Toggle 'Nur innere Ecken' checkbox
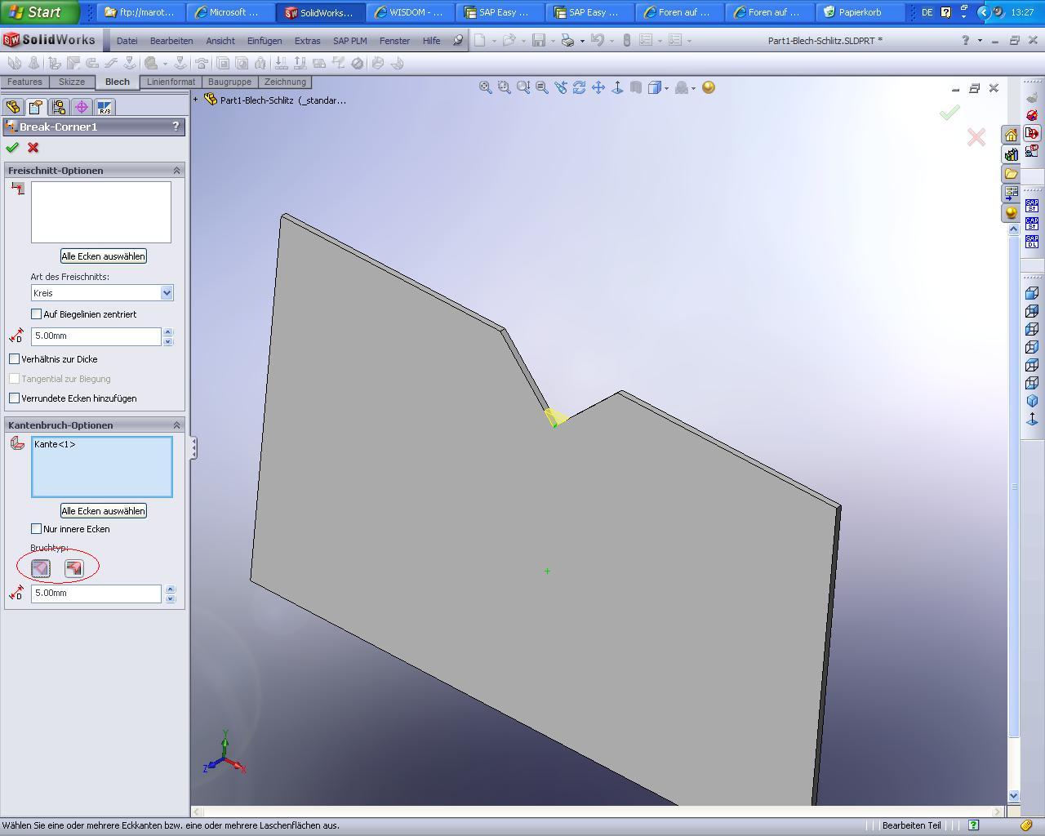Image resolution: width=1045 pixels, height=836 pixels. (x=36, y=529)
